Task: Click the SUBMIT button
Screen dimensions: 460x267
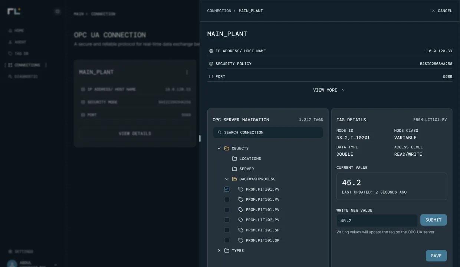Action: pyautogui.click(x=433, y=220)
